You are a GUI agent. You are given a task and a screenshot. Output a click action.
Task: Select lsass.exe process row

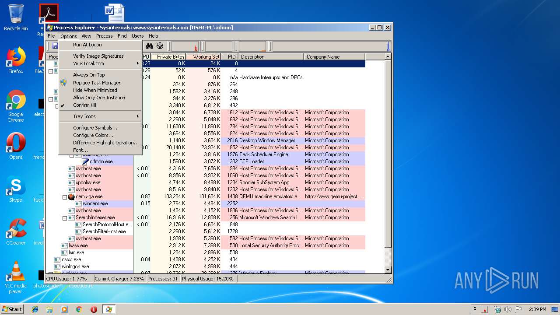[x=206, y=245]
